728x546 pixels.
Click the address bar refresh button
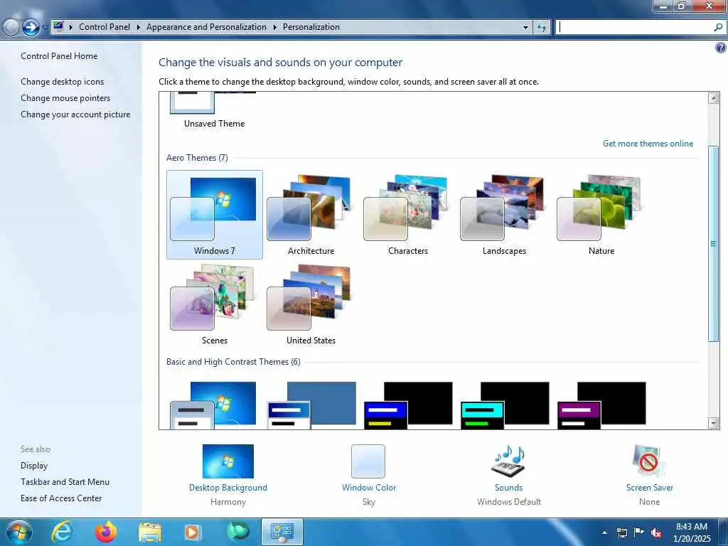(x=541, y=28)
